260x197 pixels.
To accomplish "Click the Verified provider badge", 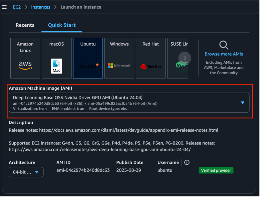I will pyautogui.click(x=216, y=170).
